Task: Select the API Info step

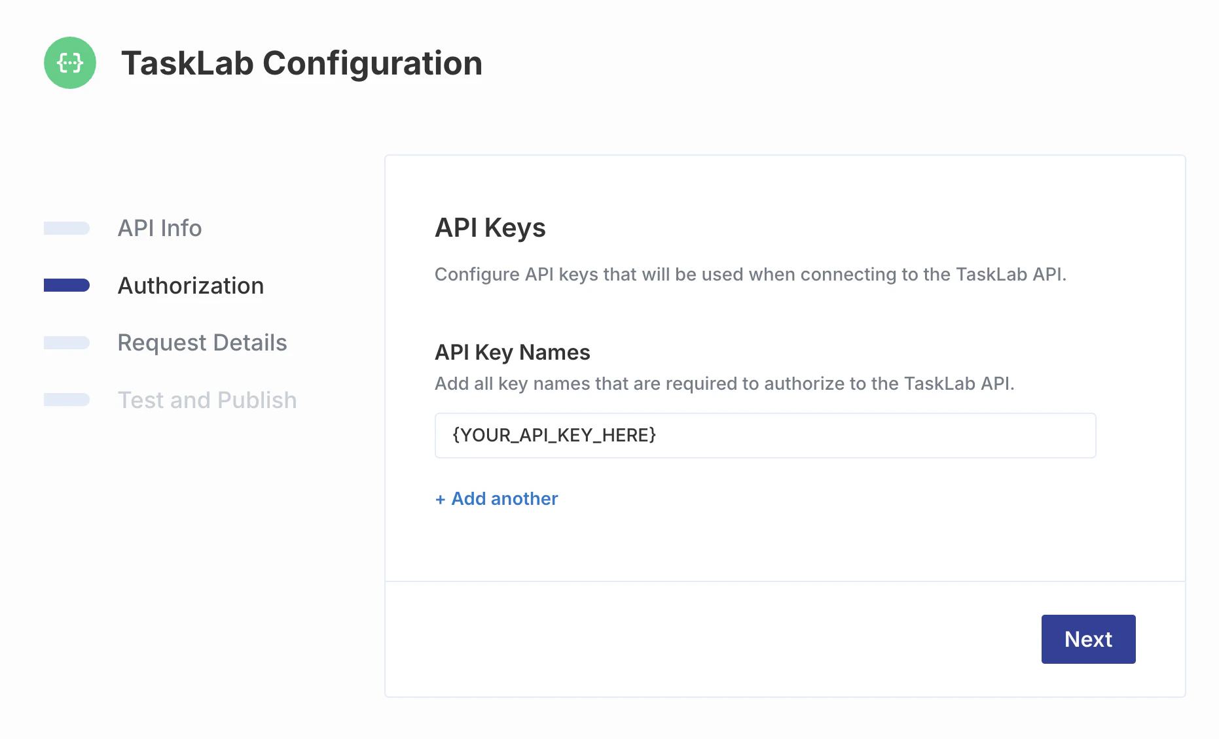Action: tap(159, 228)
